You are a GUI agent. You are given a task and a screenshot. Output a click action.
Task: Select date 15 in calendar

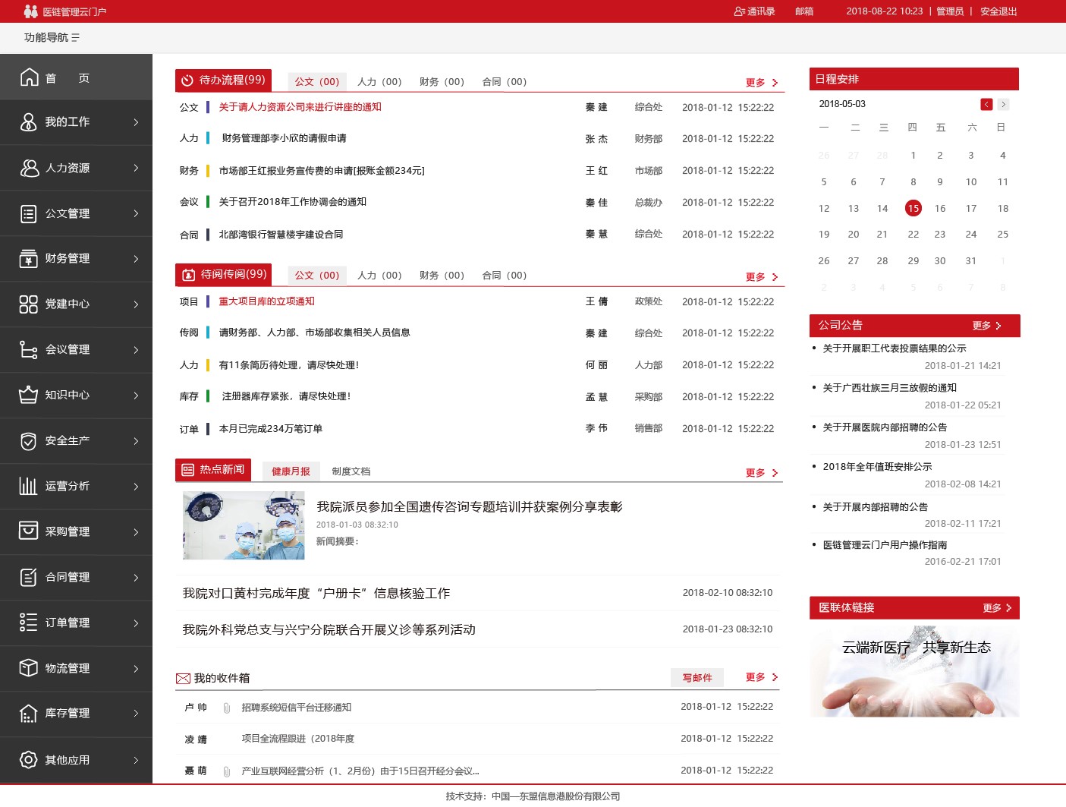(913, 208)
